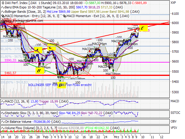Click the candlestick icon before DAX Perf. Index

pos(3,3)
